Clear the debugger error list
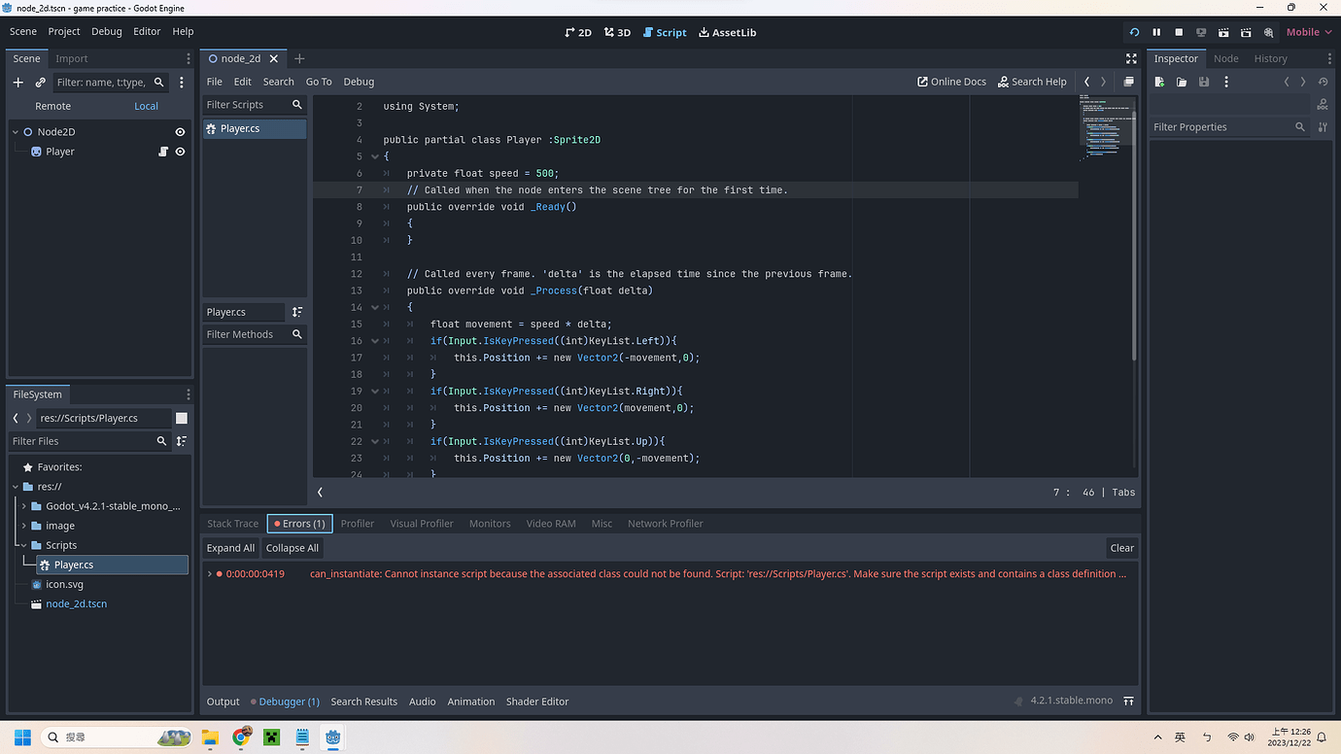The height and width of the screenshot is (754, 1341). (1121, 547)
